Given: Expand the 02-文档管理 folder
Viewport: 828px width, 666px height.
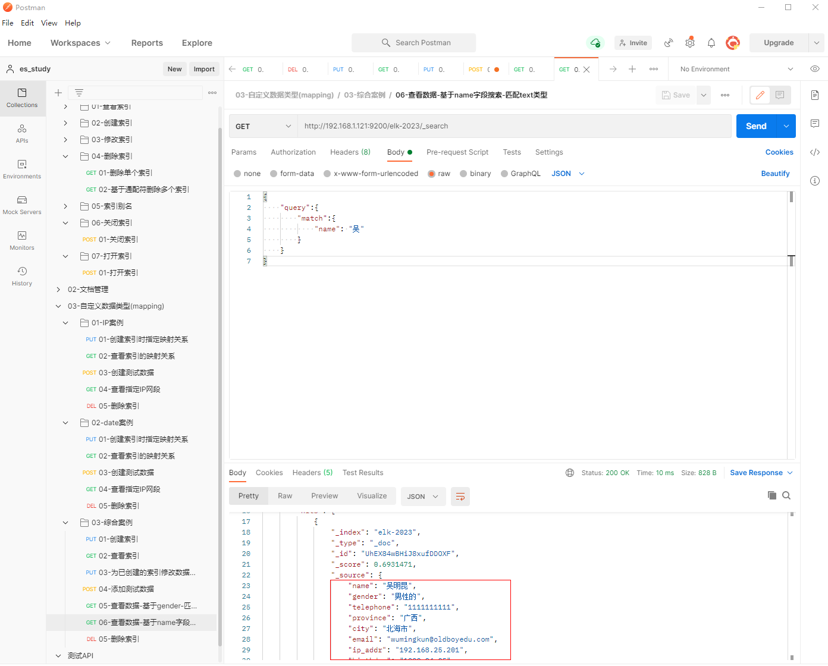Looking at the screenshot, I should pyautogui.click(x=58, y=290).
